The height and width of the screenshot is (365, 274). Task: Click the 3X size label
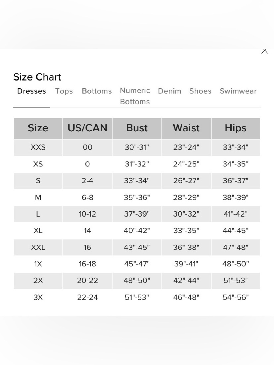pyautogui.click(x=38, y=297)
